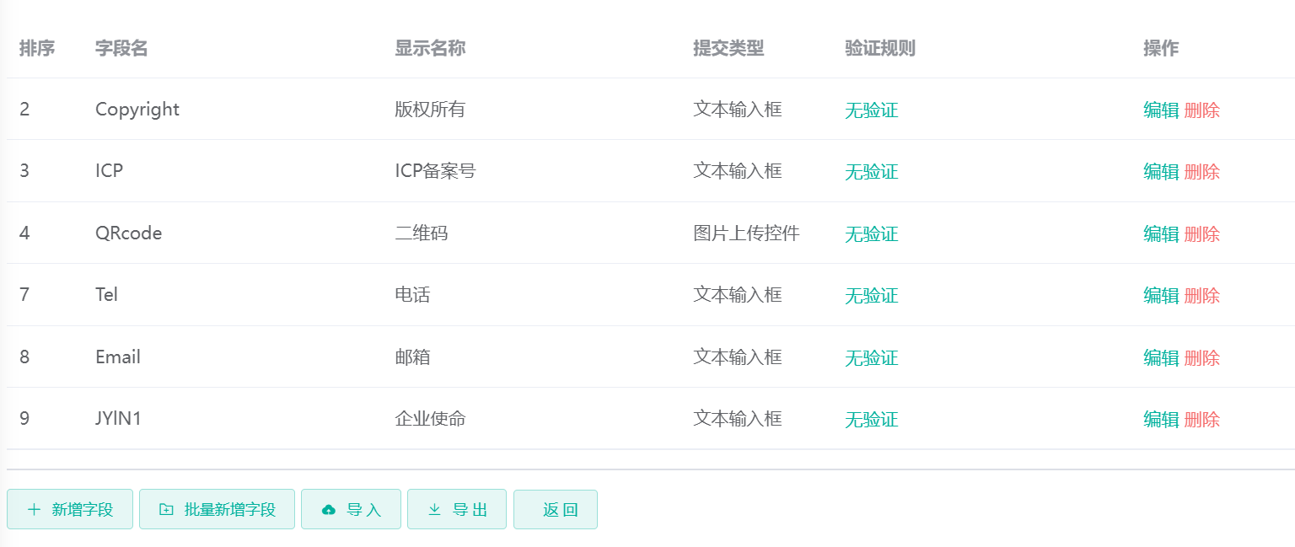Edit the ICP field via 编辑

pos(1159,171)
